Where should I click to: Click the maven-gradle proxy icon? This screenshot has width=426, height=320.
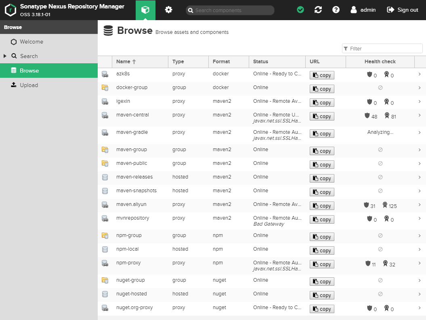[x=105, y=132]
